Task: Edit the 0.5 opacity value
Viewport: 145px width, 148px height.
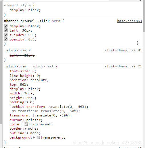Action: click(x=31, y=39)
